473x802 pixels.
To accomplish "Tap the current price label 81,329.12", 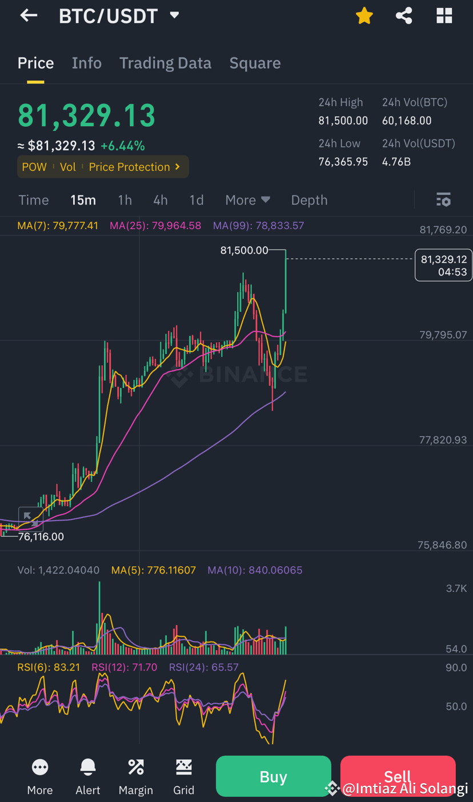I will coord(443,264).
